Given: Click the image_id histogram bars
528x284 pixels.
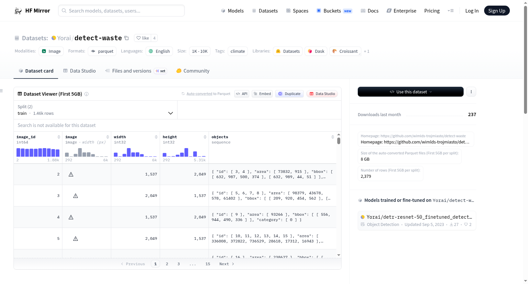Looking at the screenshot, I should 38,152.
